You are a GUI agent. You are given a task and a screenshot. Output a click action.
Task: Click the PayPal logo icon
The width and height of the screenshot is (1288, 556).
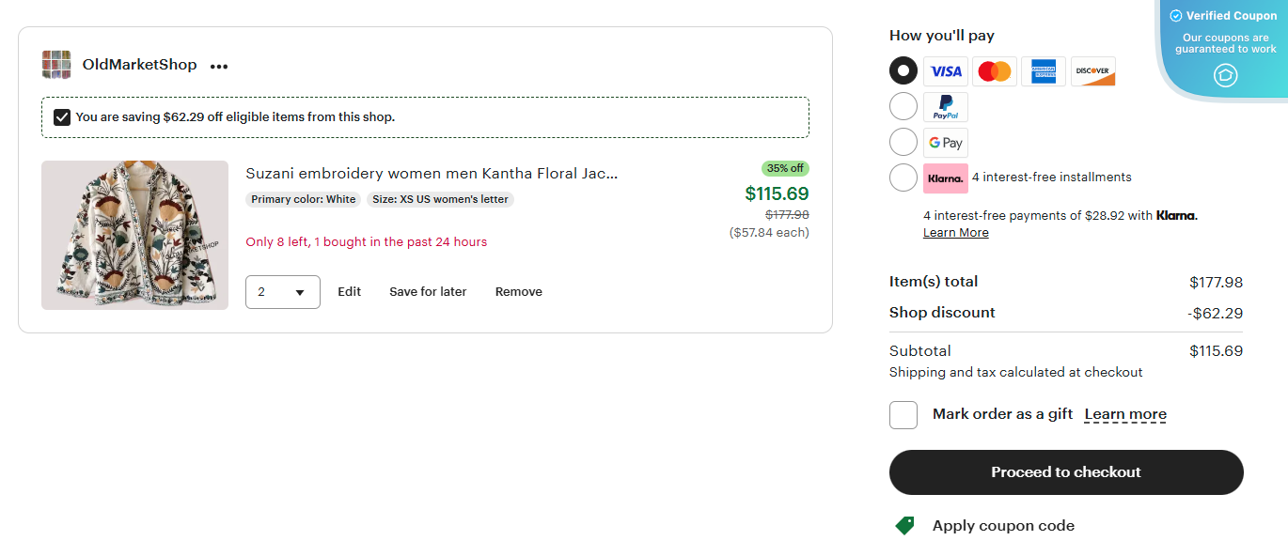[945, 106]
